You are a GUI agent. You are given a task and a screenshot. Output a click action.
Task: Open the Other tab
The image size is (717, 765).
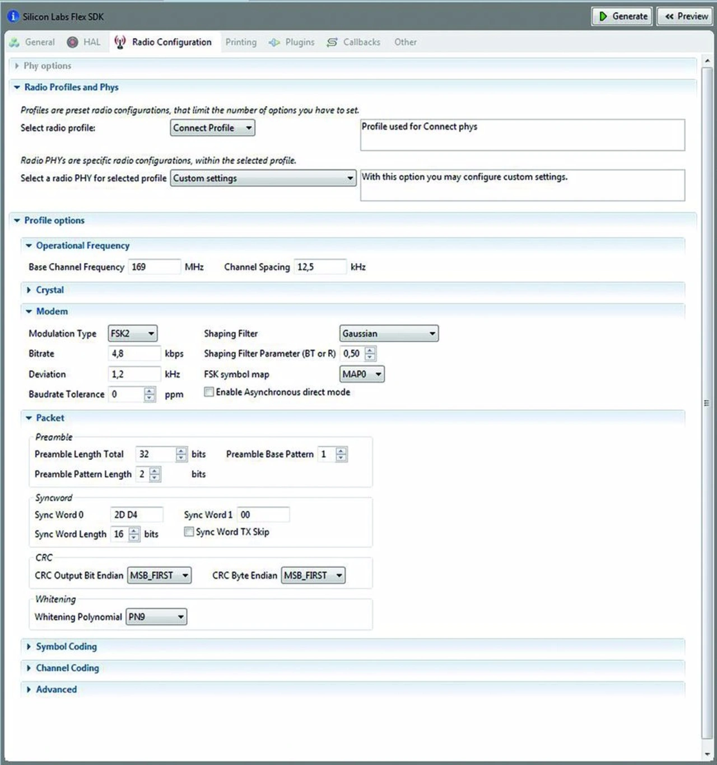(x=405, y=42)
